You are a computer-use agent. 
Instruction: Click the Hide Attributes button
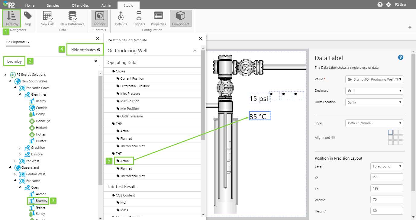pyautogui.click(x=85, y=50)
